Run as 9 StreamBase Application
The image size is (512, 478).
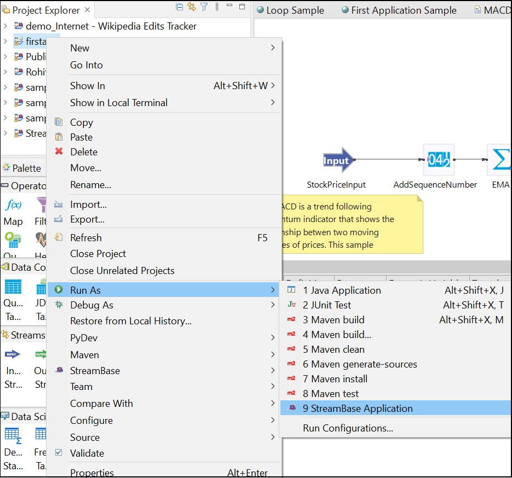396,408
